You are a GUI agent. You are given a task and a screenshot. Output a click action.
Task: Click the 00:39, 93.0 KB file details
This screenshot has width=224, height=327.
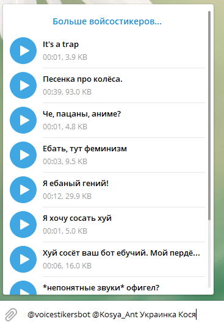[x=67, y=92]
